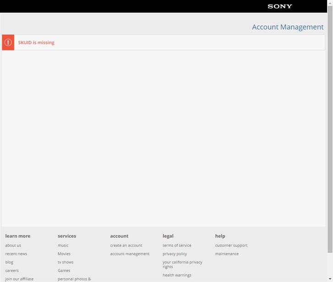Viewport: 333px width, 282px height.
Task: Open 'your california privacy rights' link
Action: 182,265
